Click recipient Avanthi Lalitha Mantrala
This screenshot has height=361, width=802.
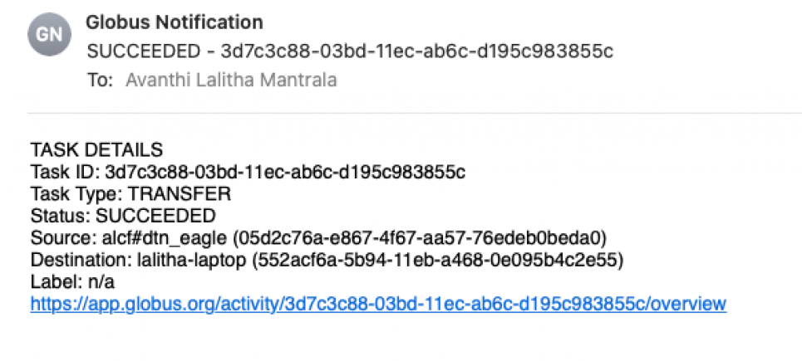click(232, 80)
